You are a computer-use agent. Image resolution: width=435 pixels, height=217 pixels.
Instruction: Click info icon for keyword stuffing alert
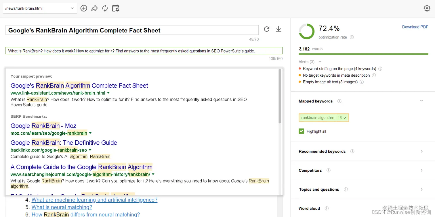pos(380,69)
